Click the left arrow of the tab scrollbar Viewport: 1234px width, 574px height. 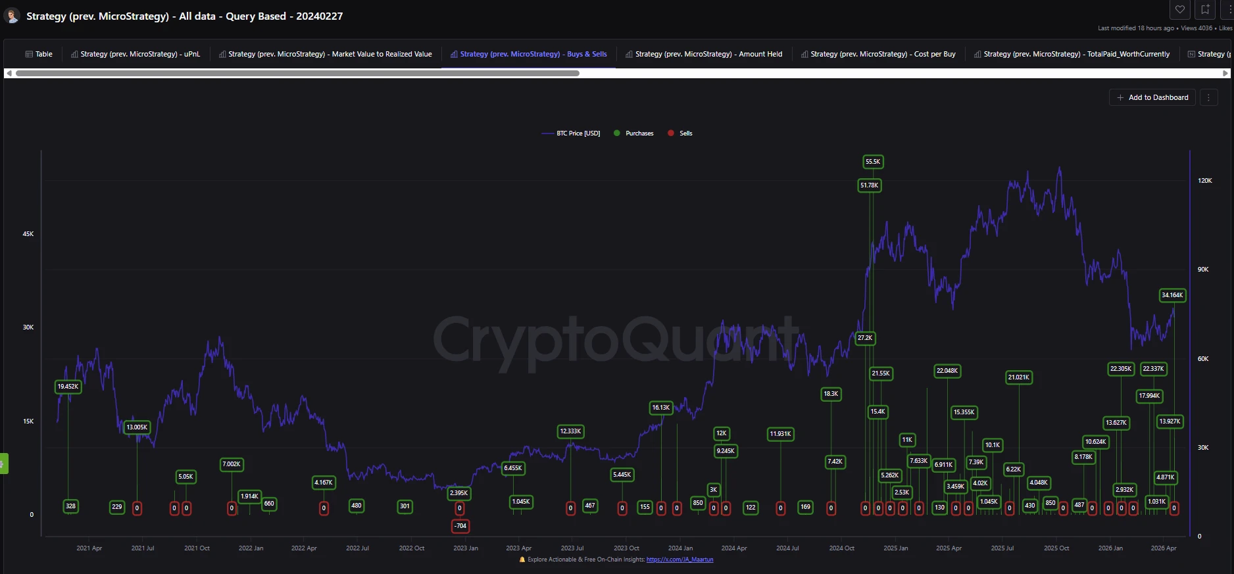coord(9,73)
